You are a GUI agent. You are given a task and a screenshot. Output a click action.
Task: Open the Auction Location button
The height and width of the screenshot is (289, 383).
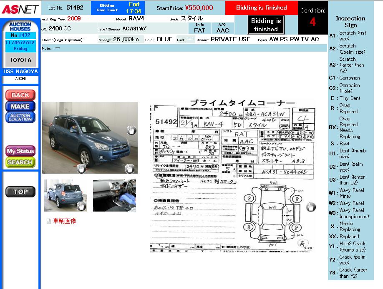[20, 117]
